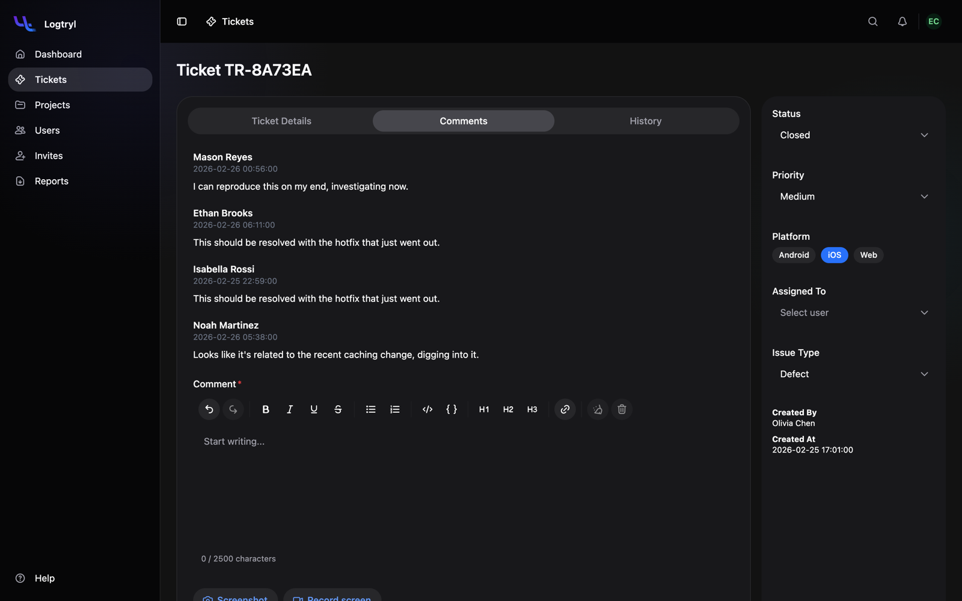
Task: Switch to the Ticket Details tab
Action: [x=281, y=121]
